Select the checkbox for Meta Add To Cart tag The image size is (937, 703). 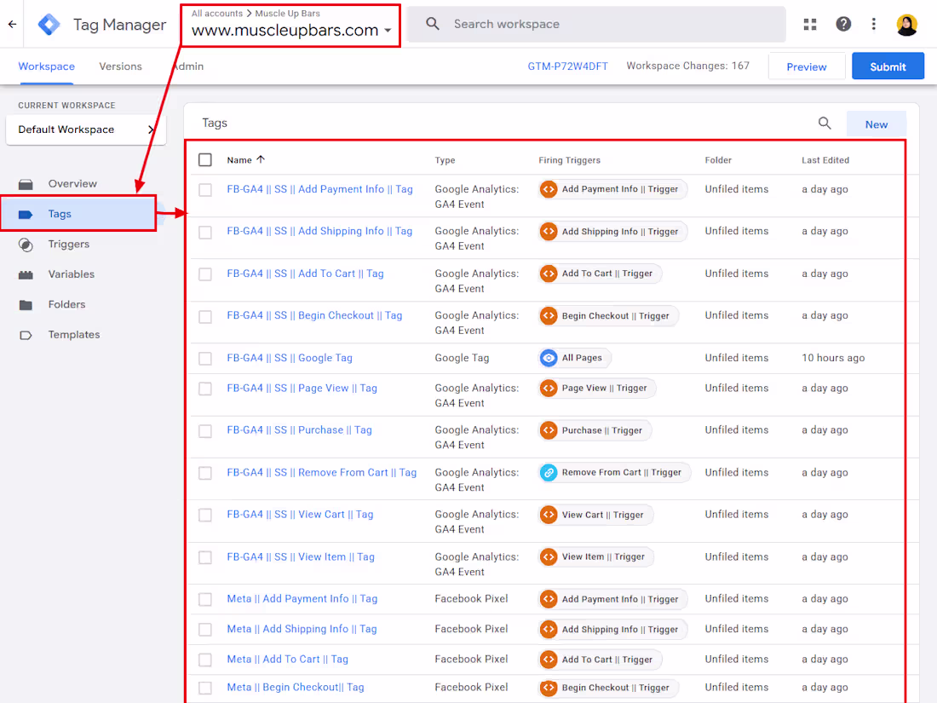click(204, 659)
